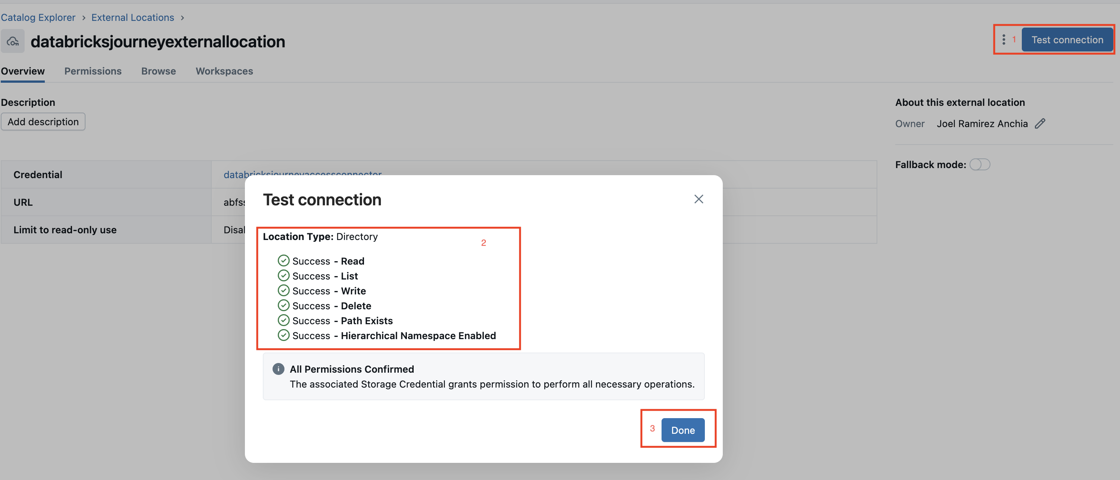Switch to the Permissions tab
This screenshot has width=1120, height=480.
tap(93, 71)
